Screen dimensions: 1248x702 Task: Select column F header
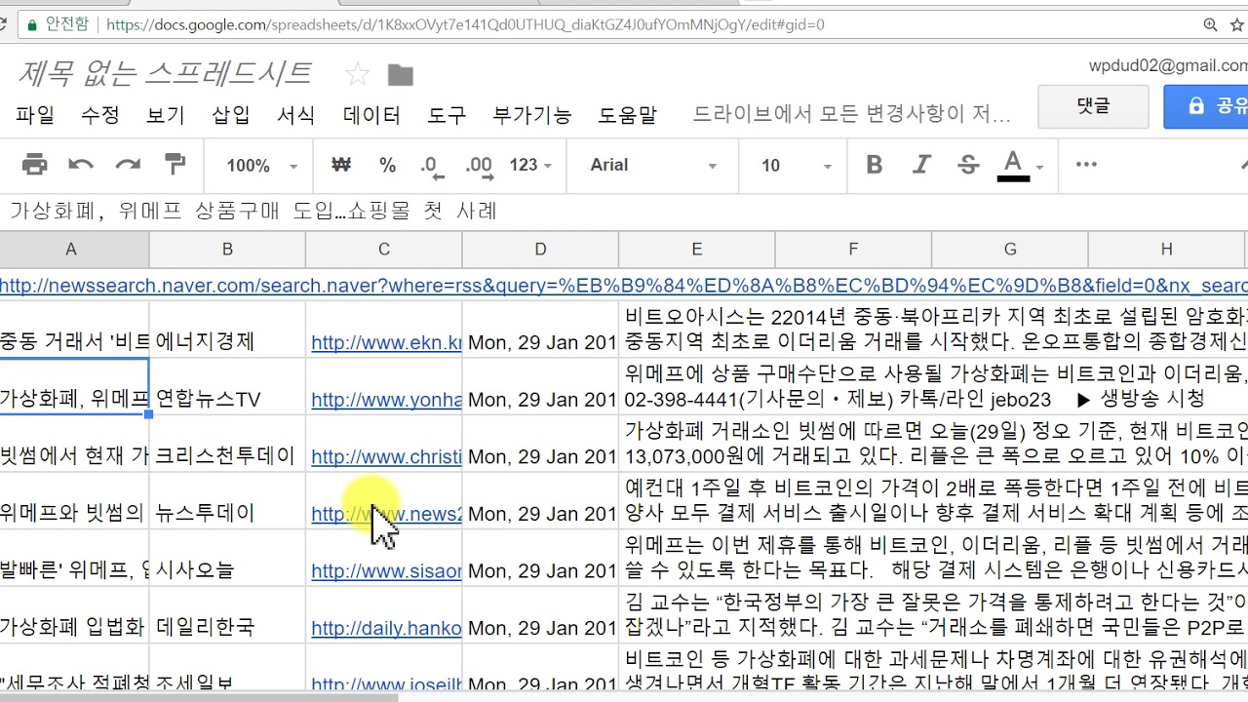pos(853,250)
